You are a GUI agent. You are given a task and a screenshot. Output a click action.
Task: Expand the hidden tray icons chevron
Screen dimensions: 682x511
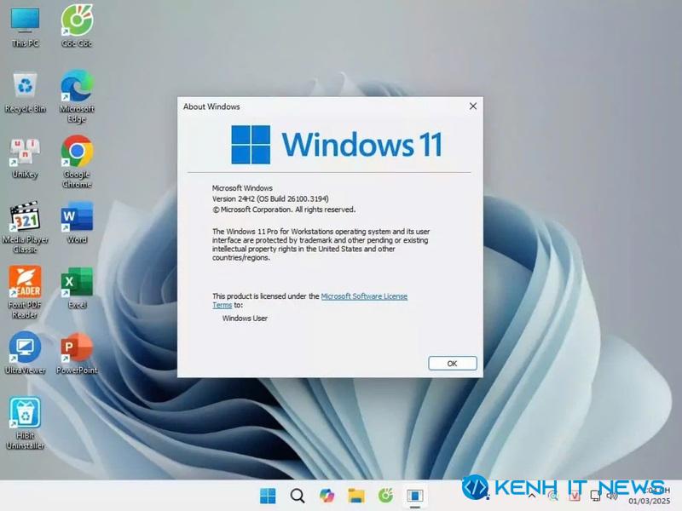(x=531, y=496)
